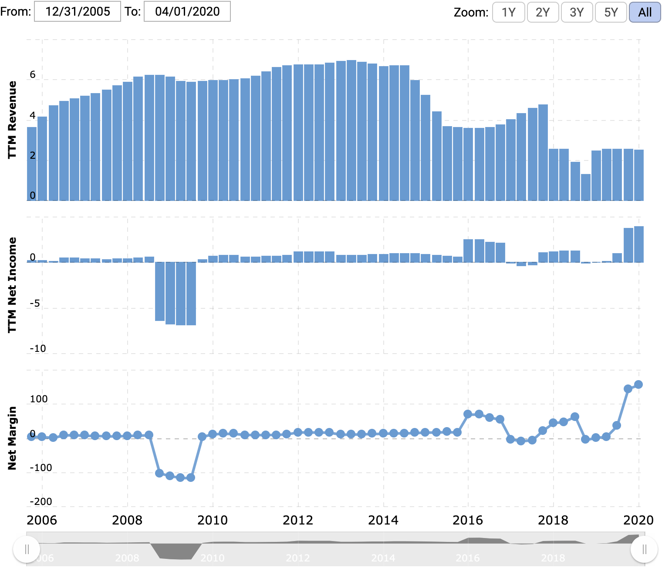Click the -200 Net Margin axis value
Screen dimensions: 662x568
point(41,501)
